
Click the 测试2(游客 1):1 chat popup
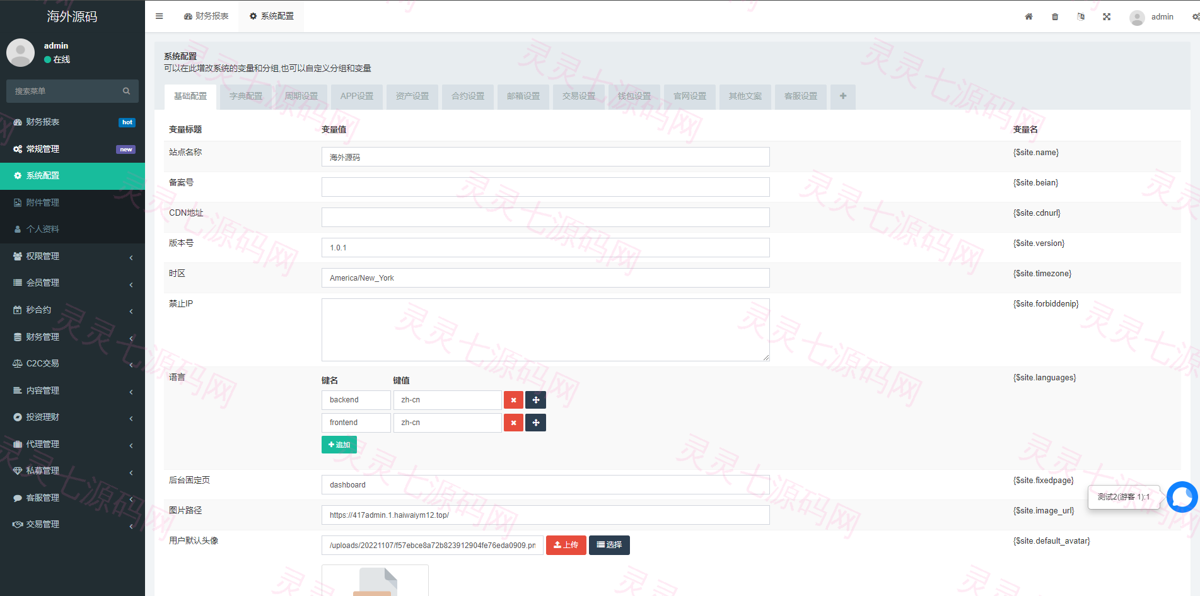(x=1124, y=497)
